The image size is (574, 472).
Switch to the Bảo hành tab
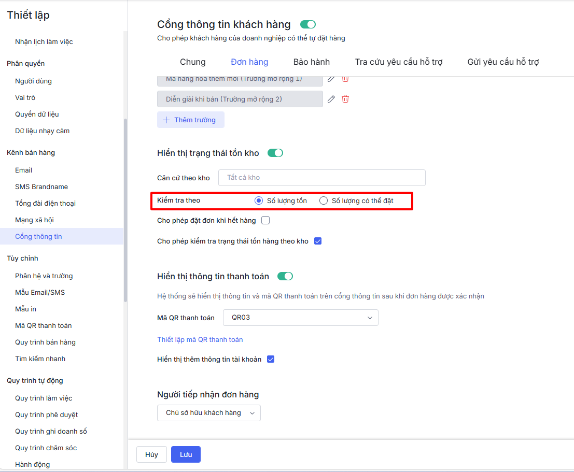tap(312, 62)
